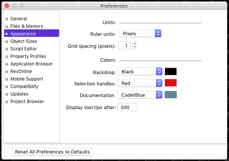Open the Ruler units dropdown

[140, 33]
